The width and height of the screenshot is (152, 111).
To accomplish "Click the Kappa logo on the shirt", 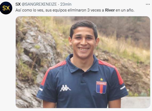I will (65, 88).
